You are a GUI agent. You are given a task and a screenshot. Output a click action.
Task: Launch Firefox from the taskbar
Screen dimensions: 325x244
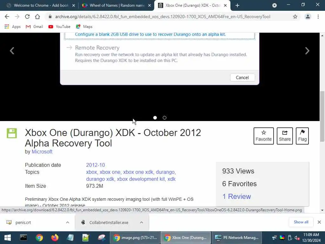point(55,238)
